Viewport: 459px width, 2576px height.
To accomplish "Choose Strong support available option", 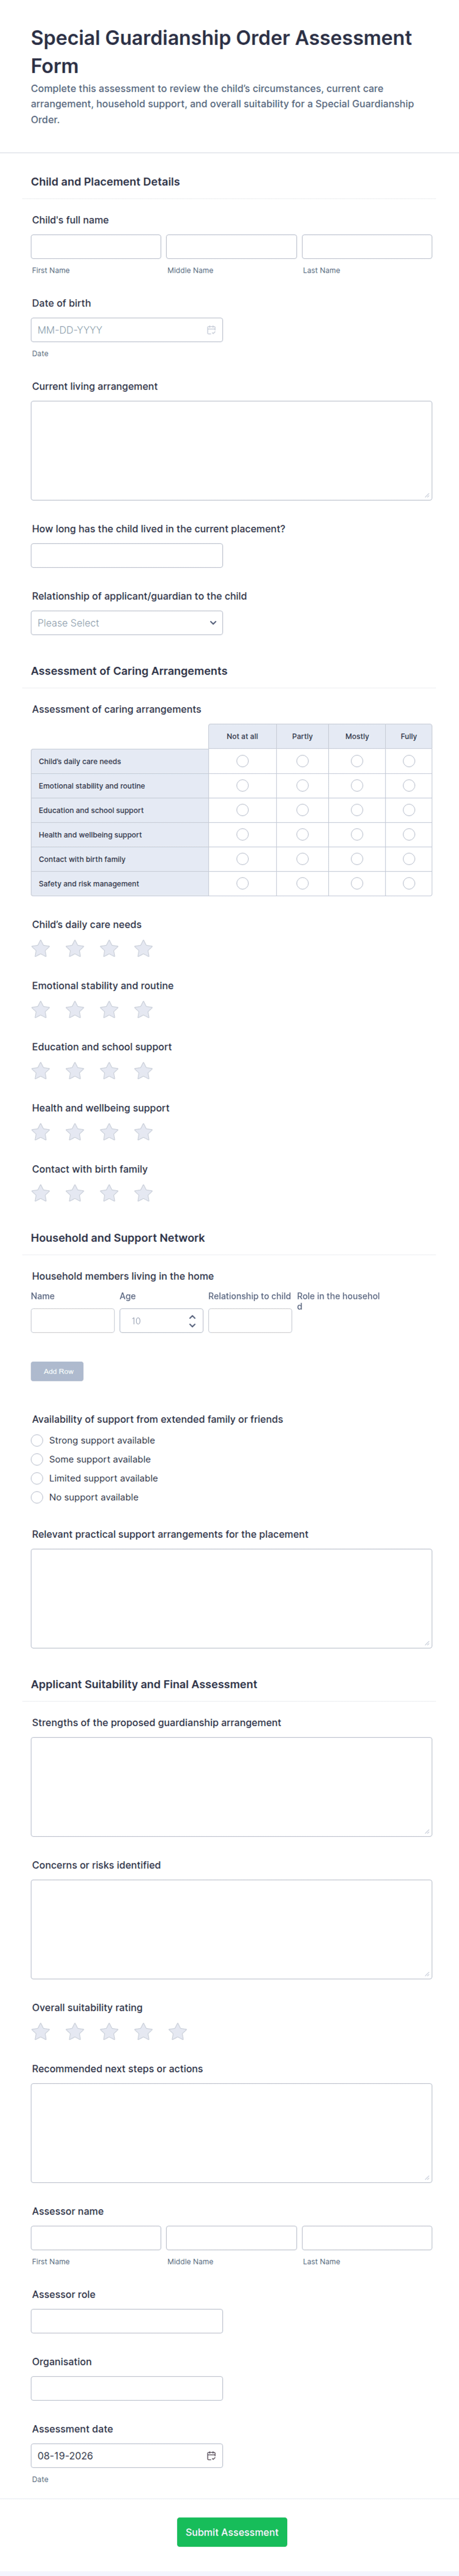I will click(37, 1440).
